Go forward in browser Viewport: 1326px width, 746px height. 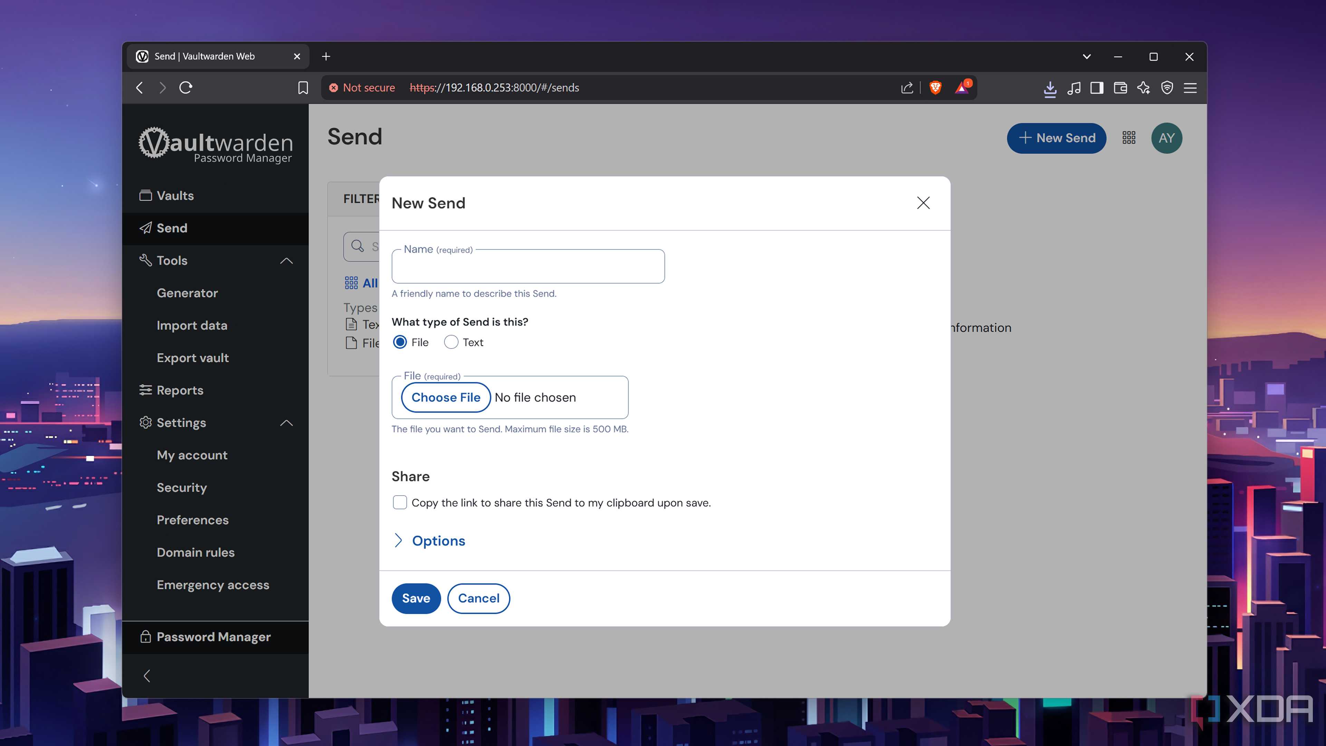point(163,88)
